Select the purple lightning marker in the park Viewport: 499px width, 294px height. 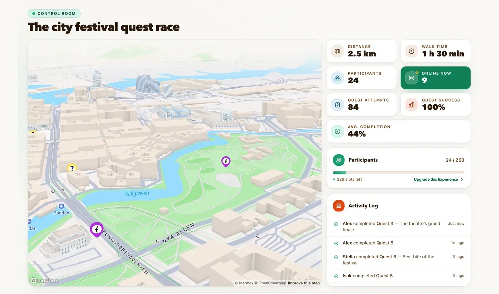[x=226, y=161]
